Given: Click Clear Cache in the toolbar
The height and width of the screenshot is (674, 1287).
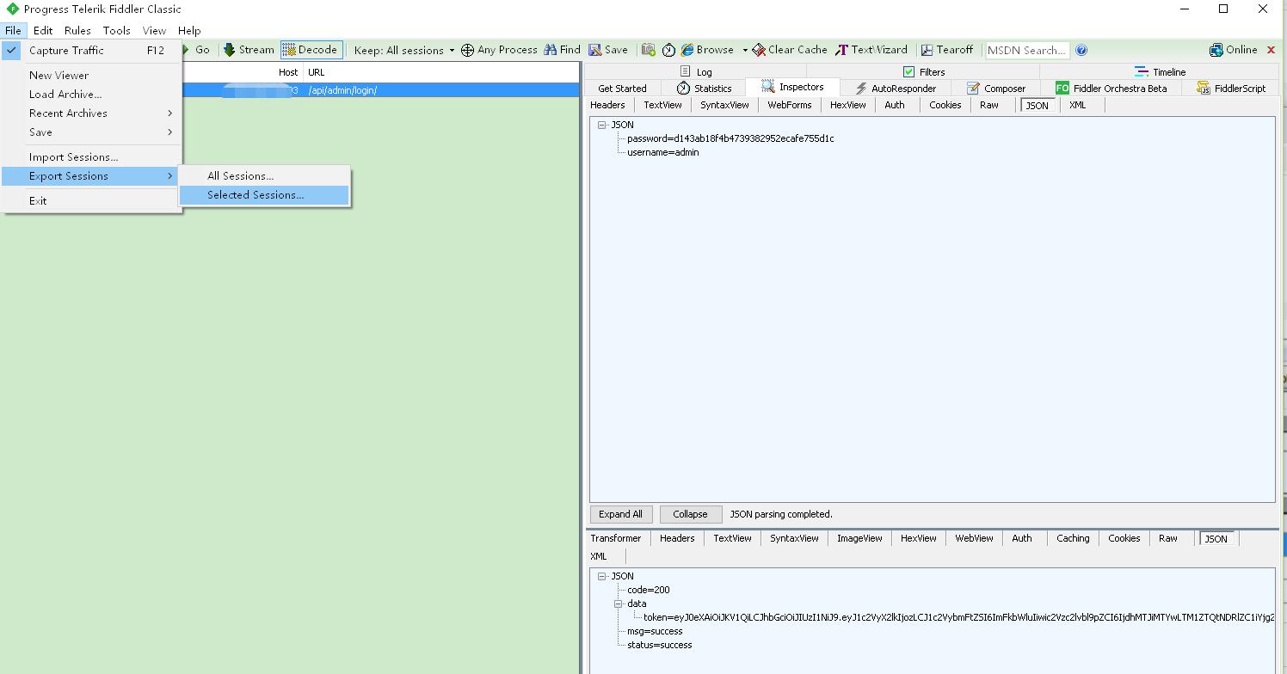Looking at the screenshot, I should 790,50.
